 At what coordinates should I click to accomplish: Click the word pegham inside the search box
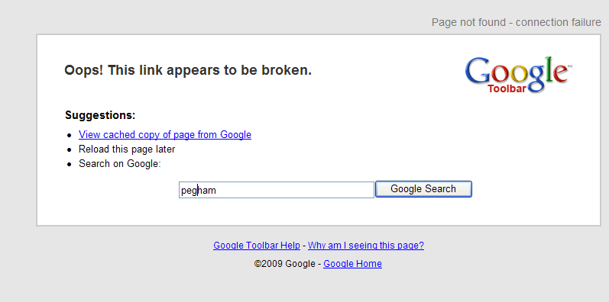199,191
